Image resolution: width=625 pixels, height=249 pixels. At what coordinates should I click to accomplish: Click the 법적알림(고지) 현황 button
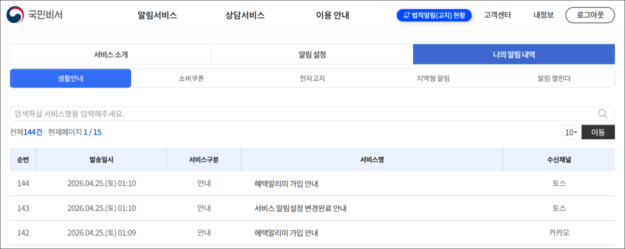pos(434,15)
